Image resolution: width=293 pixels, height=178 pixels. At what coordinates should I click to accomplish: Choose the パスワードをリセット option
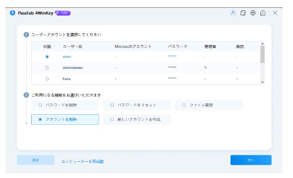pos(137,105)
